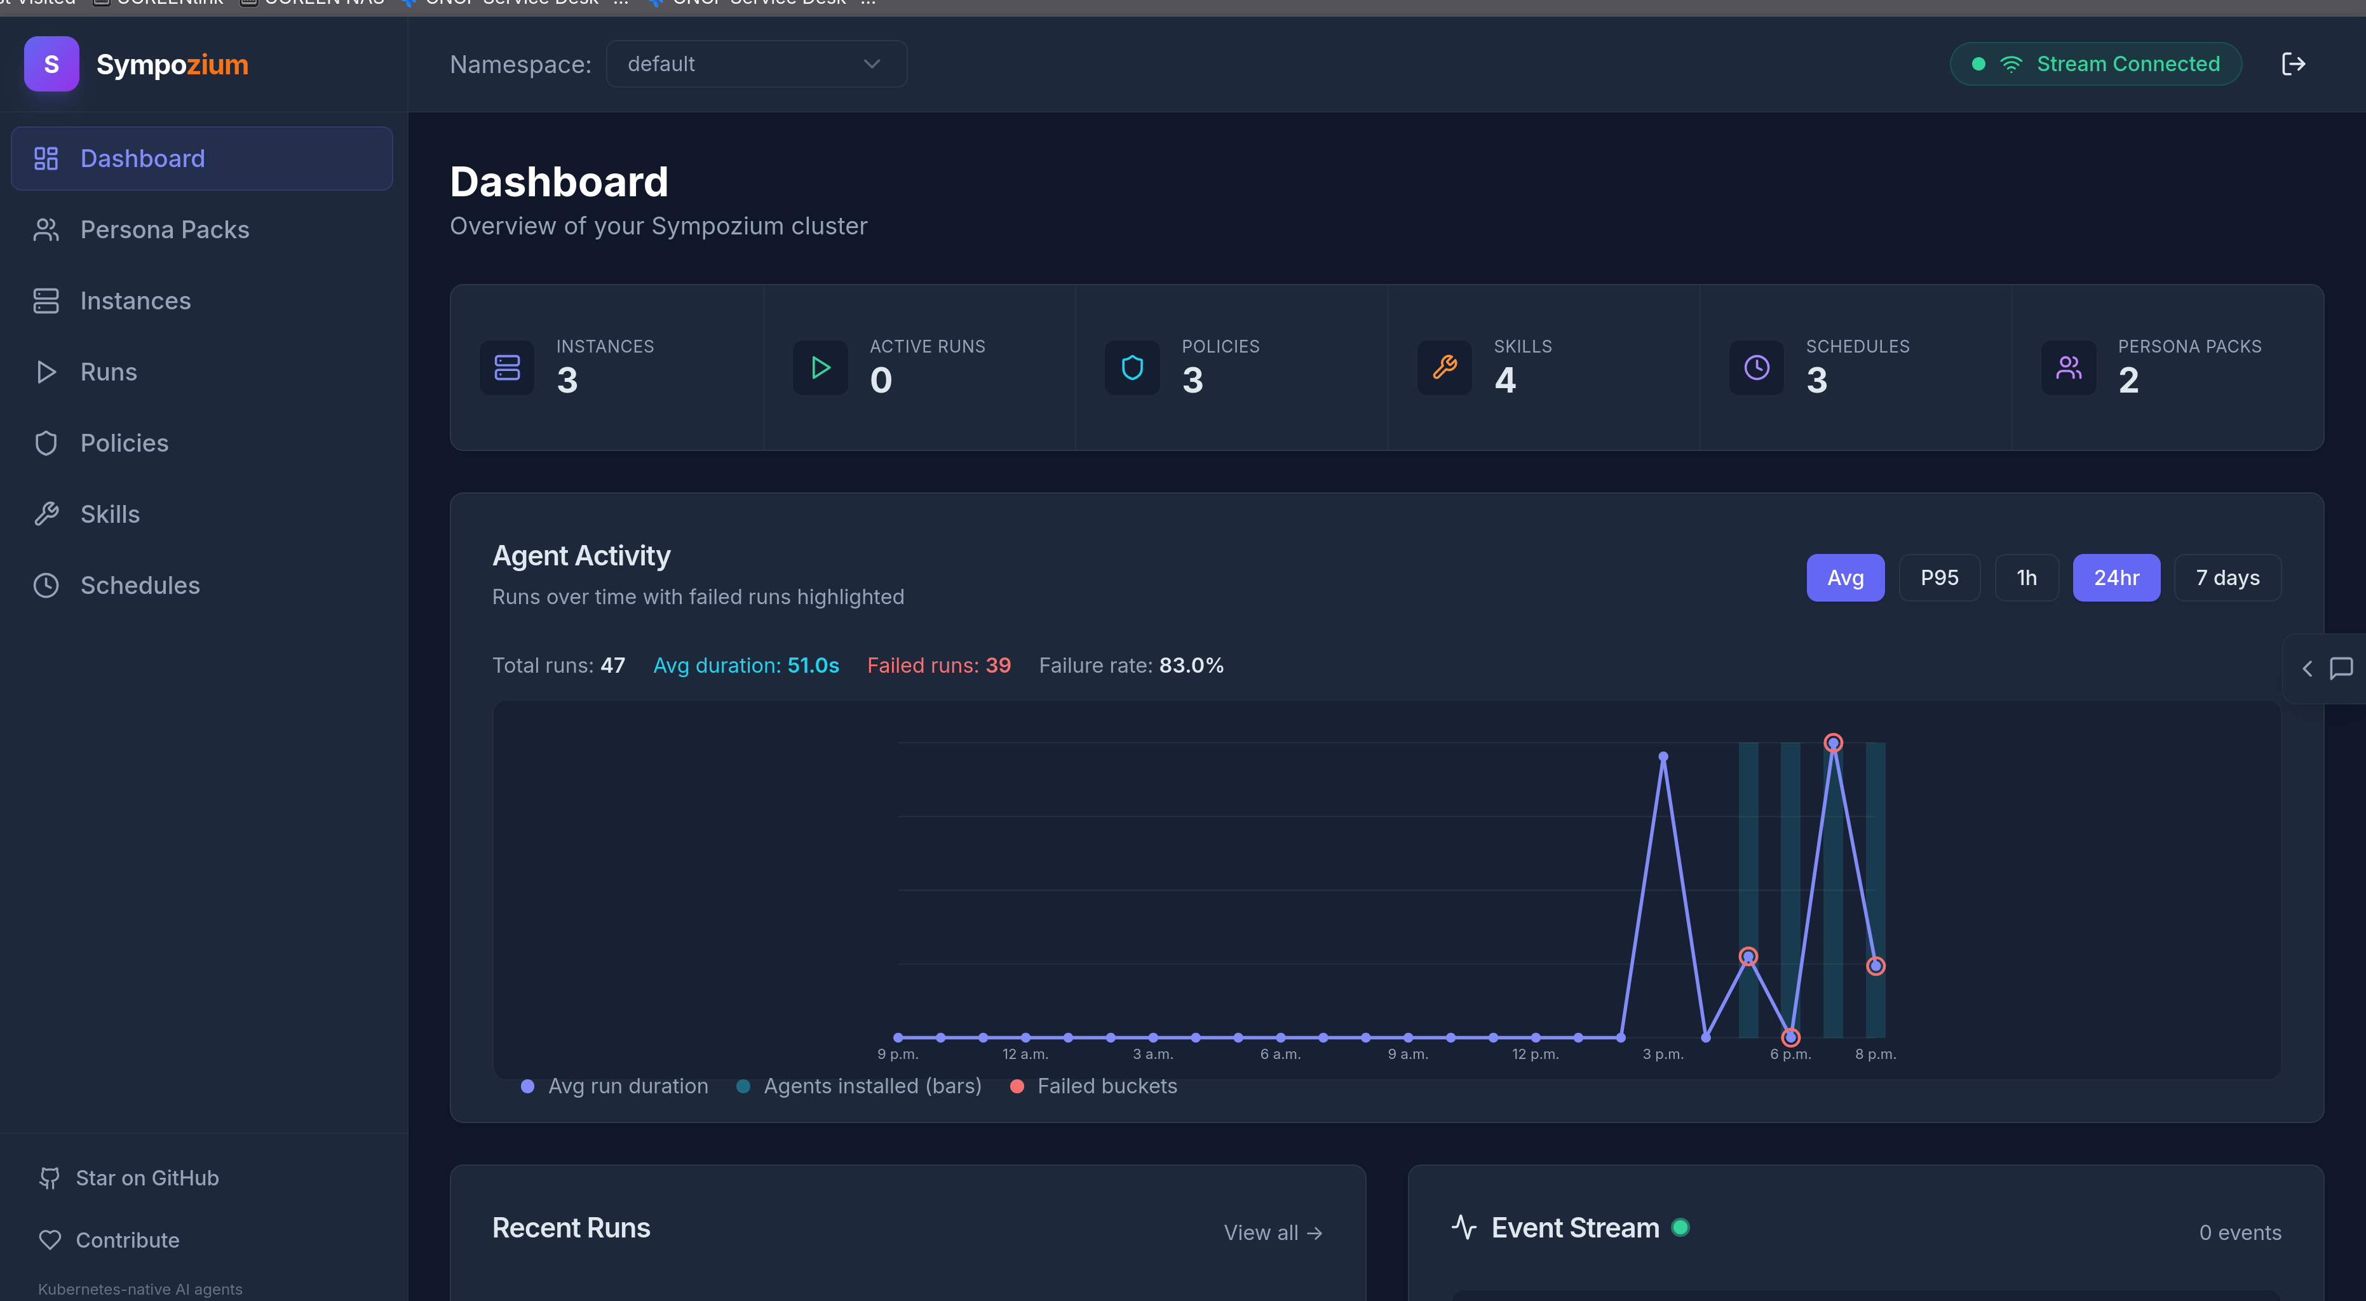Click the logout icon in the header
Image resolution: width=2366 pixels, height=1301 pixels.
pyautogui.click(x=2294, y=64)
